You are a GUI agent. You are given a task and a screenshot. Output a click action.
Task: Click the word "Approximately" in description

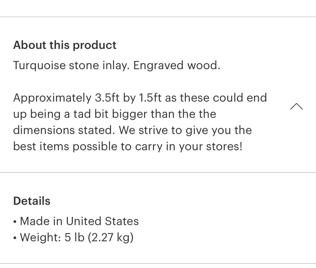[52, 98]
